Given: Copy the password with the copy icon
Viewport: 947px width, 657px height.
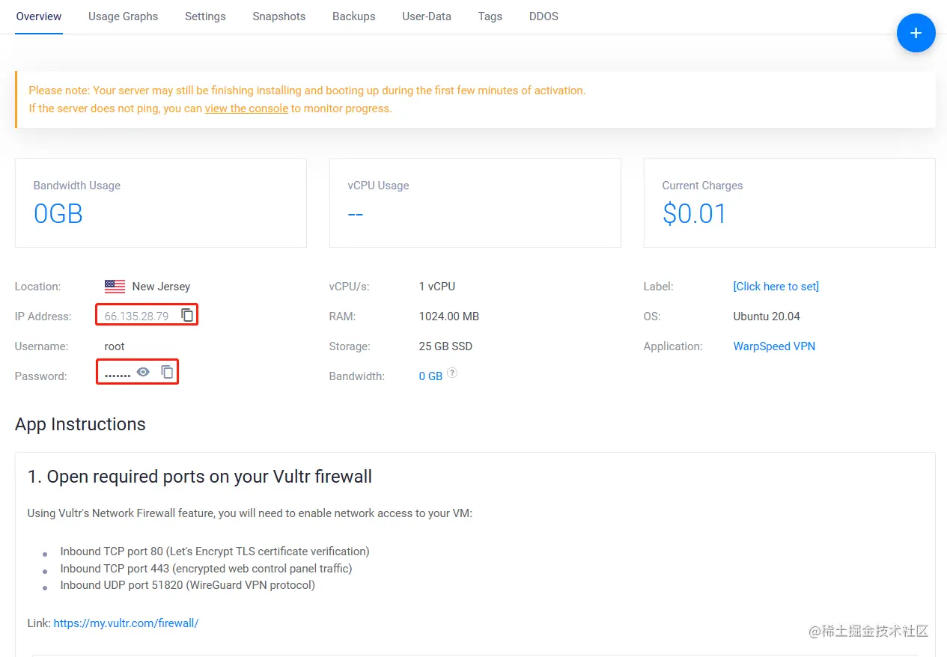Looking at the screenshot, I should click(168, 372).
